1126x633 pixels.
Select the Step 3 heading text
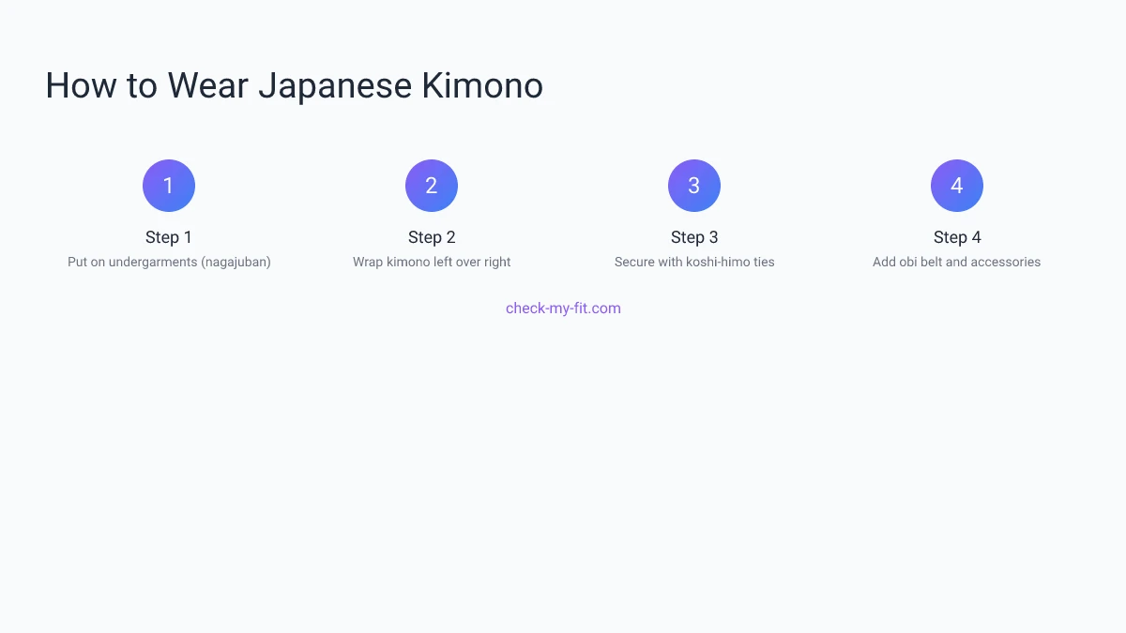[694, 237]
